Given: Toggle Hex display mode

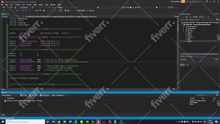Looking at the screenshot, I should 37,11.
